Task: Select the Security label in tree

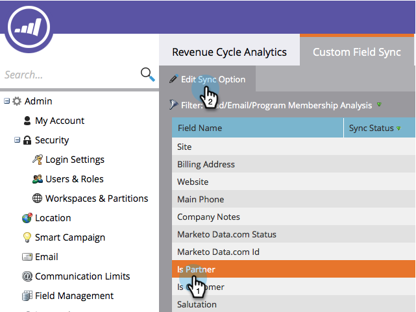Action: click(x=52, y=140)
